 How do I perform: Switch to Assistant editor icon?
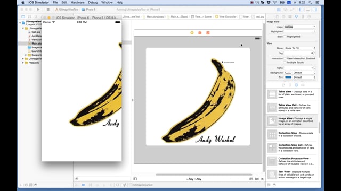coord(286,10)
